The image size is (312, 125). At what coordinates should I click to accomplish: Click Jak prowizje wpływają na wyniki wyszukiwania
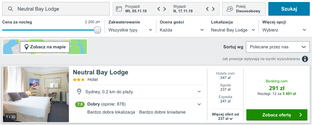pos(261,59)
